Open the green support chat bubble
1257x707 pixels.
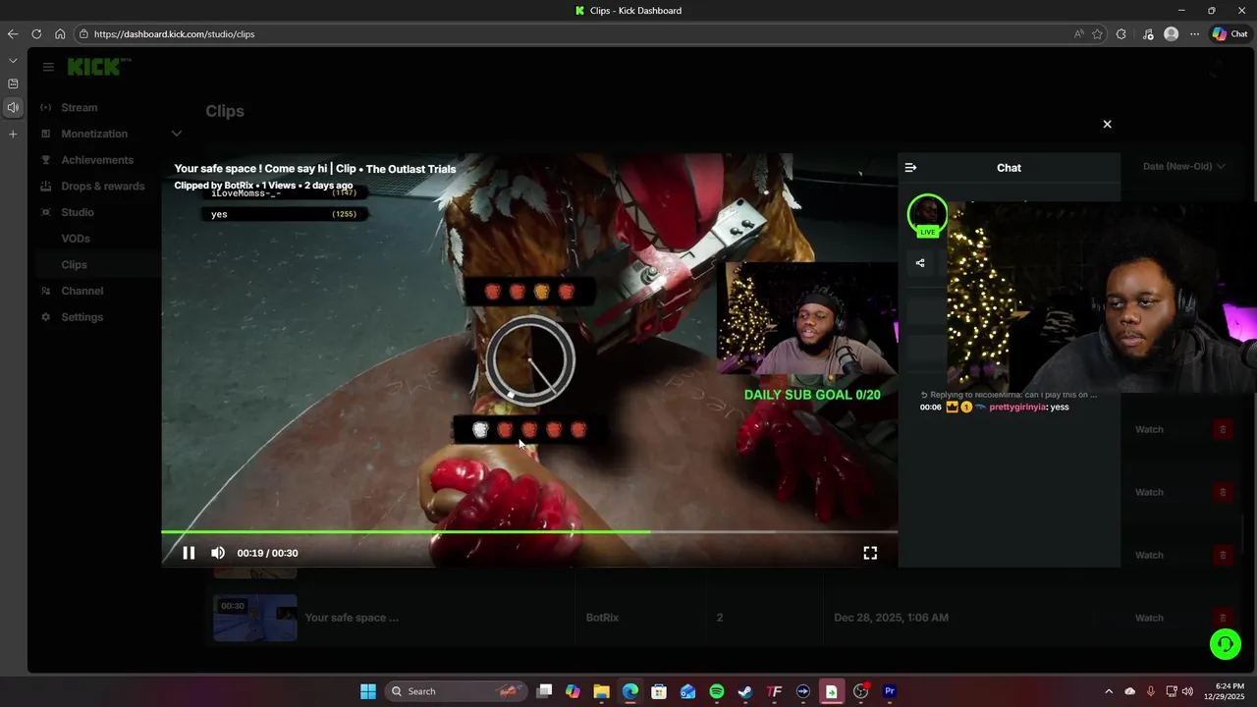pyautogui.click(x=1226, y=644)
